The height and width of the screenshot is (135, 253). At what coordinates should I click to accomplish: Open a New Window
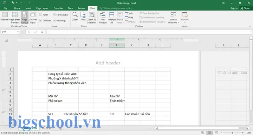tap(103, 18)
